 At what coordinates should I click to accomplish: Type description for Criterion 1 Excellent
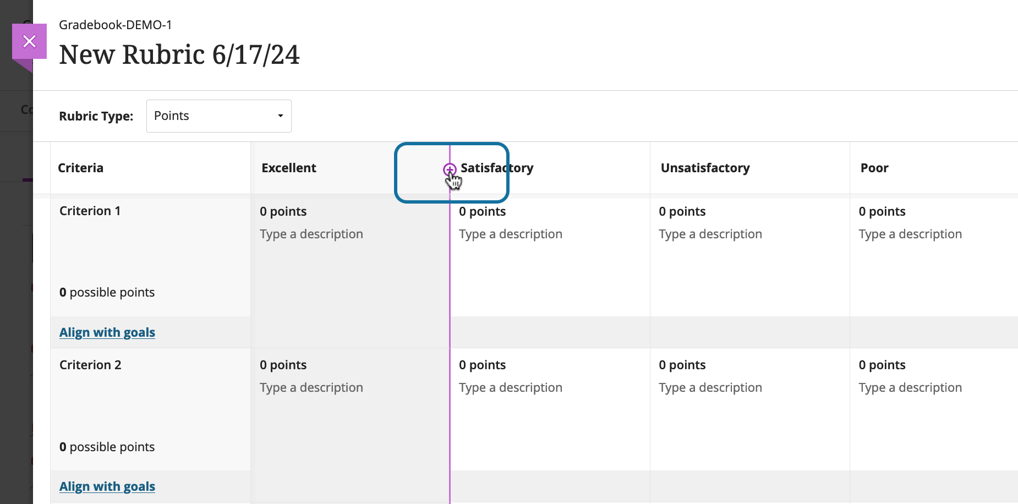[311, 234]
